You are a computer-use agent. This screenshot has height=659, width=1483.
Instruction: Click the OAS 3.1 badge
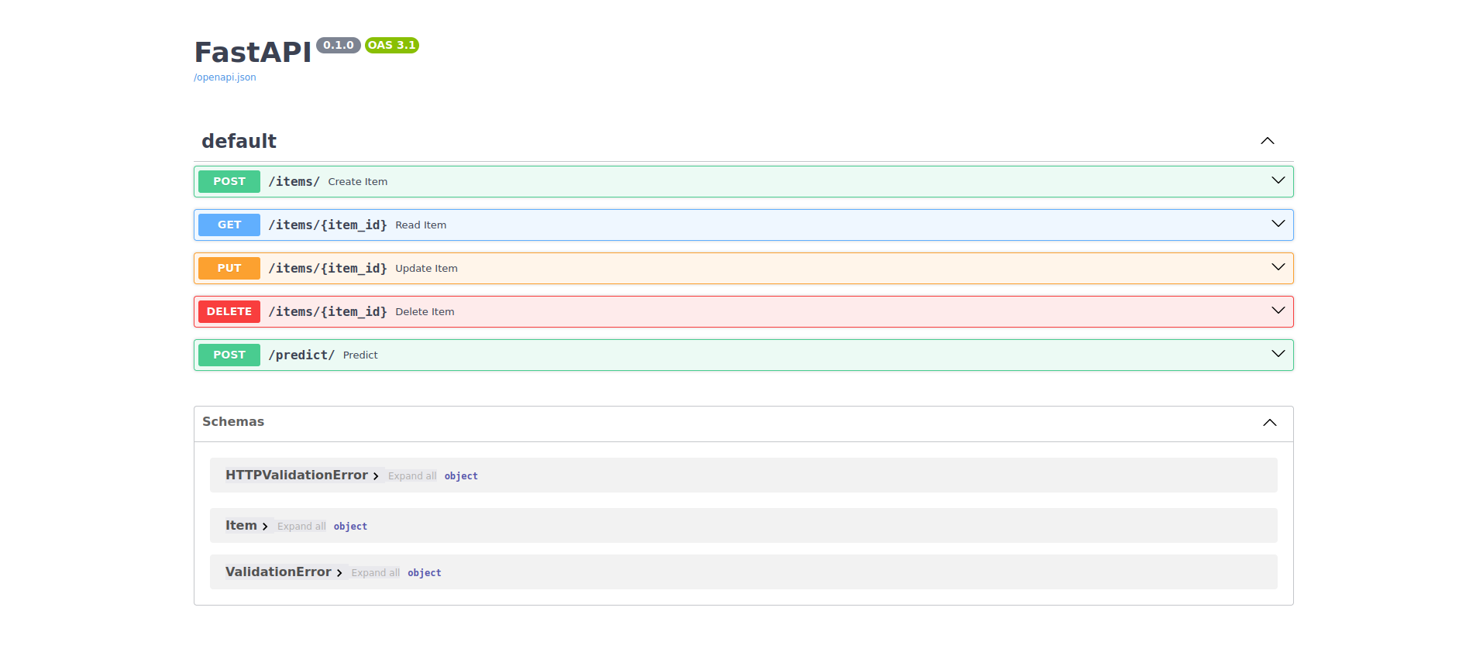point(392,45)
